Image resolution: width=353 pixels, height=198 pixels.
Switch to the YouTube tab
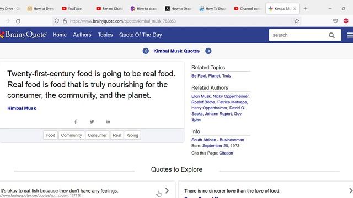72,9
